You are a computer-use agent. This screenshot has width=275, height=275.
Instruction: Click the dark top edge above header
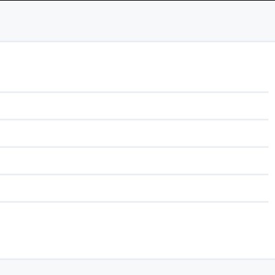[x=137, y=0]
